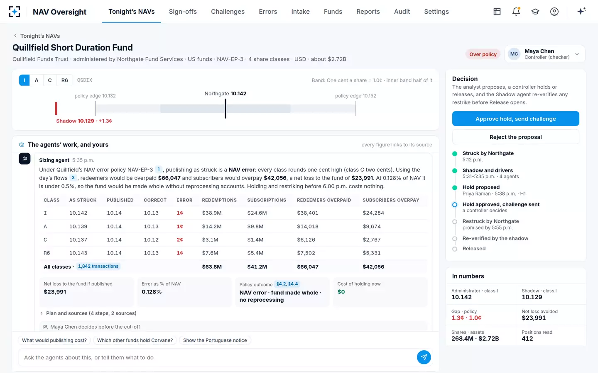
Task: Open the Settings tab
Action: point(436,12)
